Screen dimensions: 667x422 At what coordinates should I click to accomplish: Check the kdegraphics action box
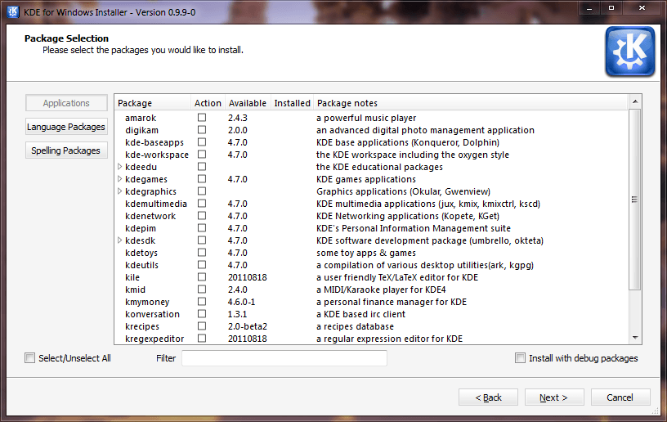click(x=202, y=191)
